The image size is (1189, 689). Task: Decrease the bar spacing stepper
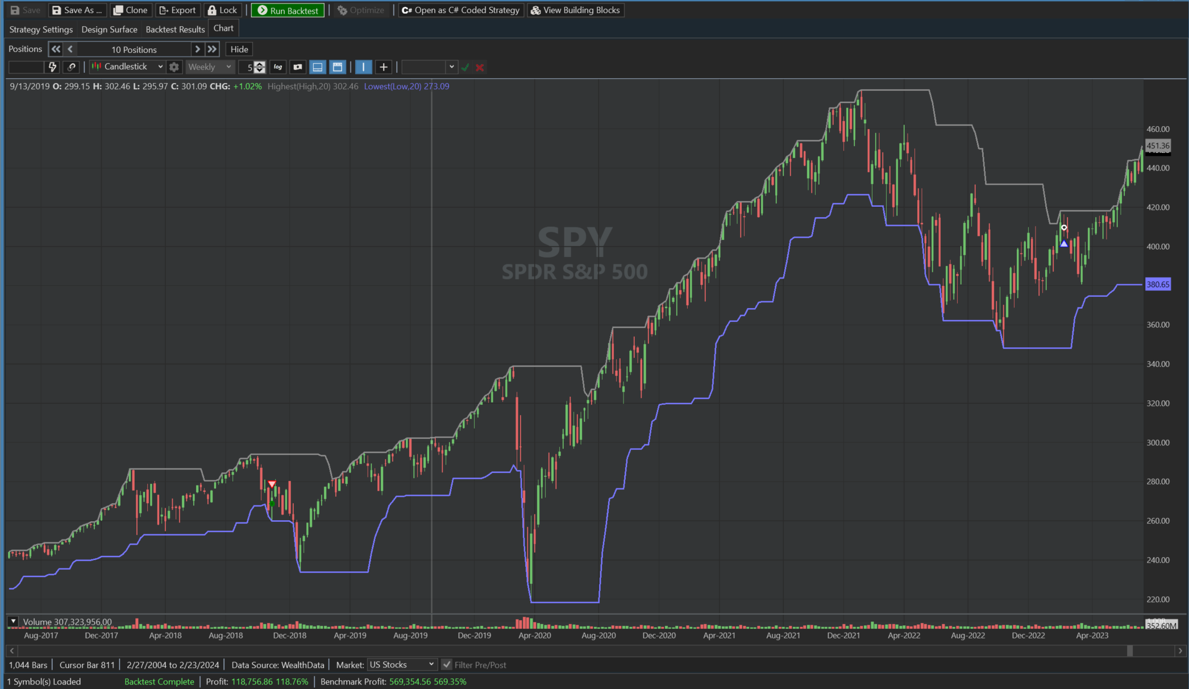[x=260, y=70]
